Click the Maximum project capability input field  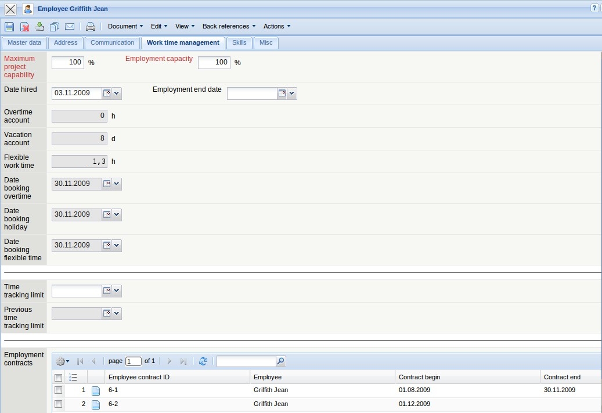pos(68,63)
